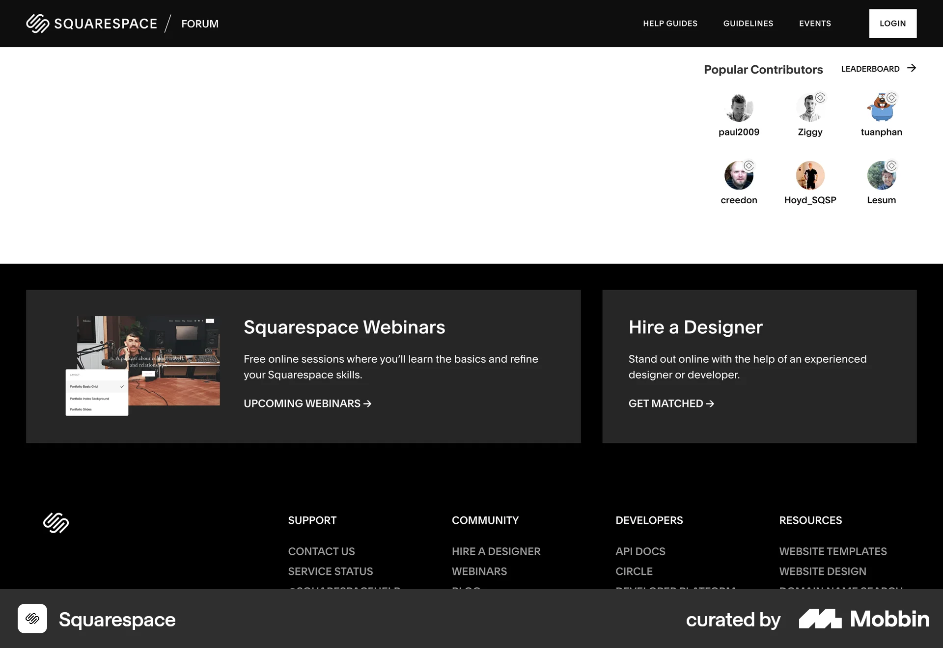Open LEADERBOARD from Popular Contributors

[x=870, y=69]
